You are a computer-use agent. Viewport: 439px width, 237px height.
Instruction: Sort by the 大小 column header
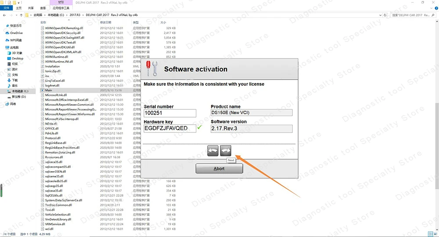[163, 22]
